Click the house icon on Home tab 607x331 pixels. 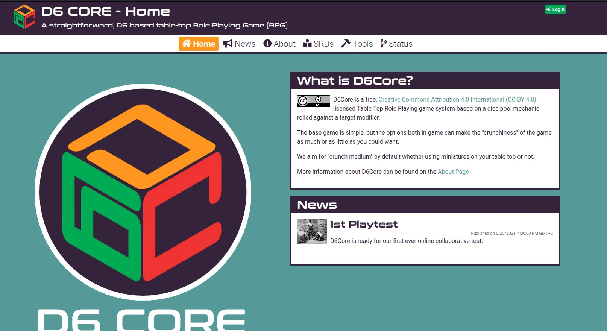click(x=186, y=44)
